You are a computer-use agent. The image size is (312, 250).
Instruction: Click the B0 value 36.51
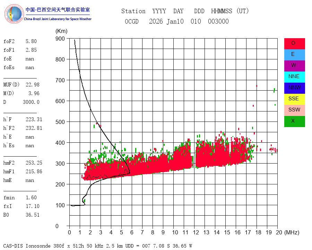(x=33, y=215)
